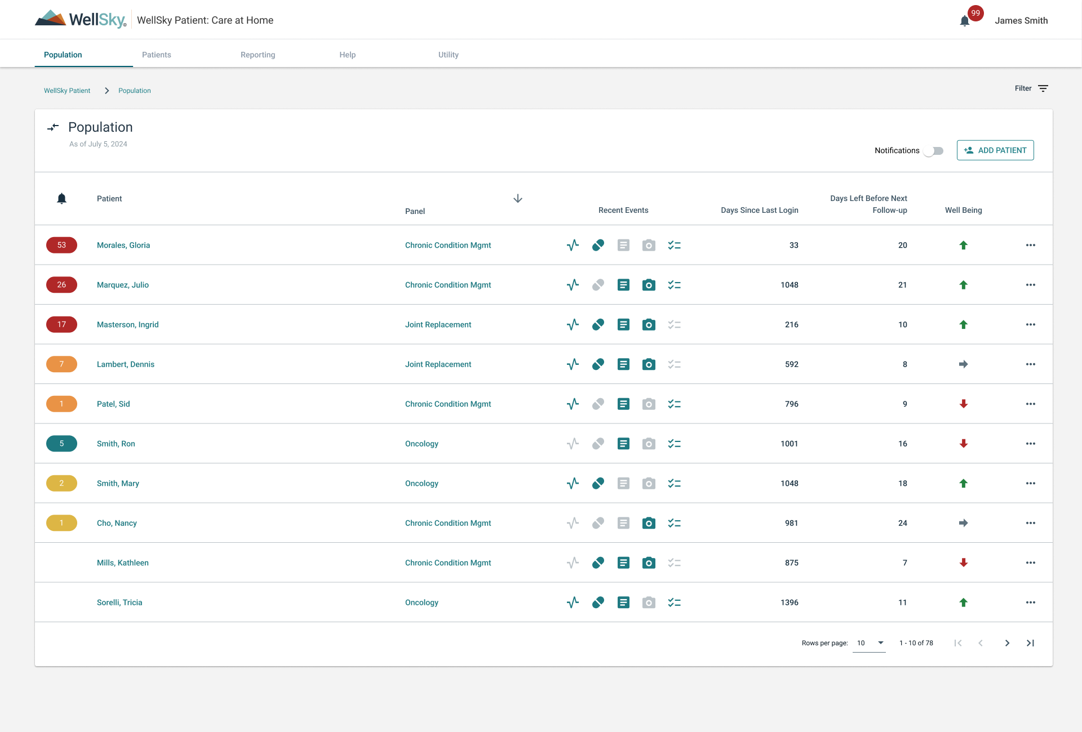1082x732 pixels.
Task: Open Joint Replacement panel for Lambert, Dennis
Action: pyautogui.click(x=438, y=364)
